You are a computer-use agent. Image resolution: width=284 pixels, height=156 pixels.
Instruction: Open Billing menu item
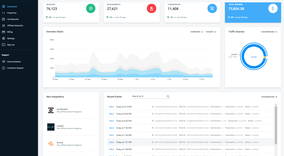pyautogui.click(x=10, y=32)
